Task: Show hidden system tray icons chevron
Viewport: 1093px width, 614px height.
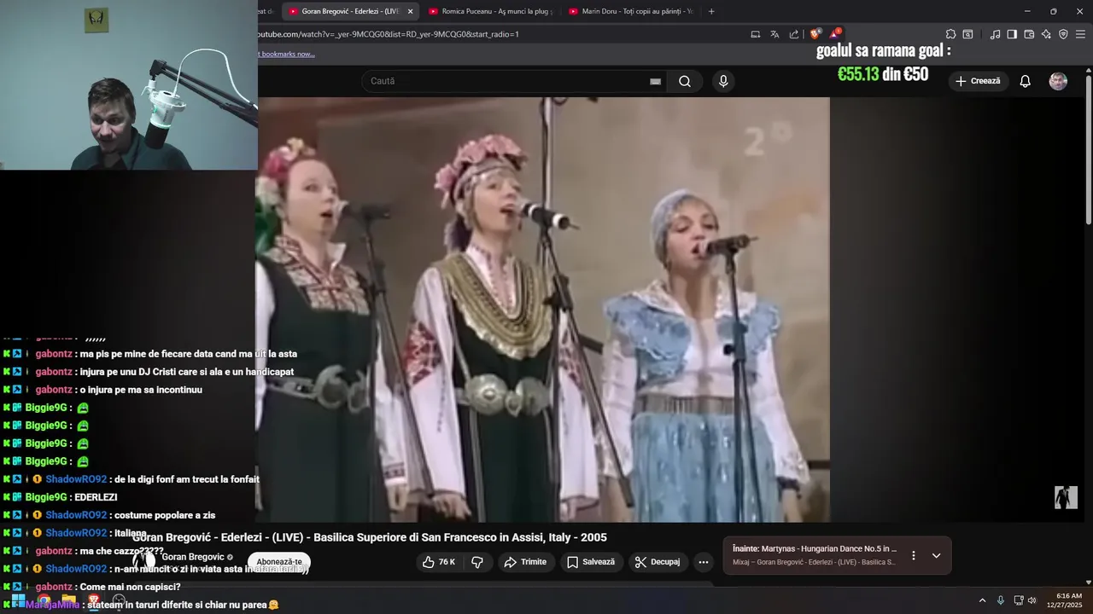Action: click(982, 600)
